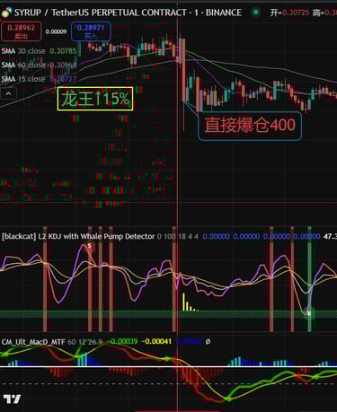Click the blue buy price button 0.28971

point(91,31)
